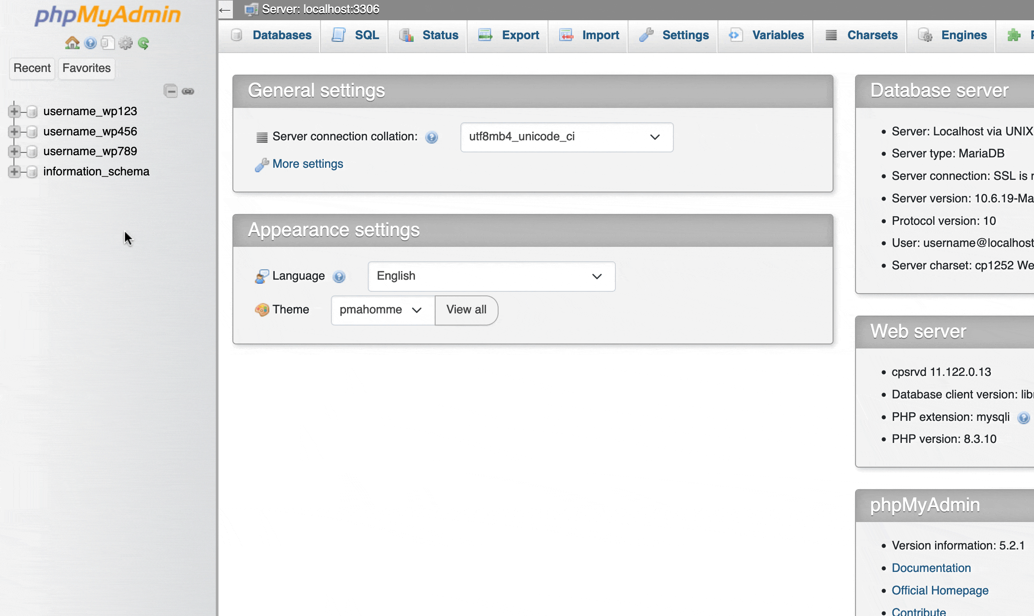Open the Language dropdown showing English
This screenshot has width=1034, height=616.
click(x=491, y=277)
